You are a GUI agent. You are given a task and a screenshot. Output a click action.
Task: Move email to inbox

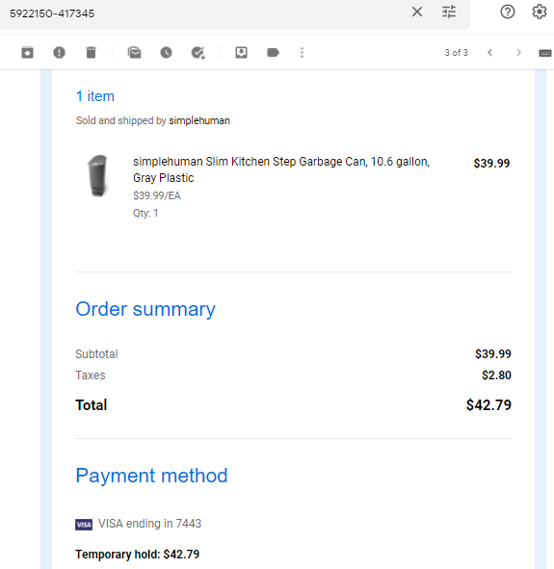tap(242, 53)
